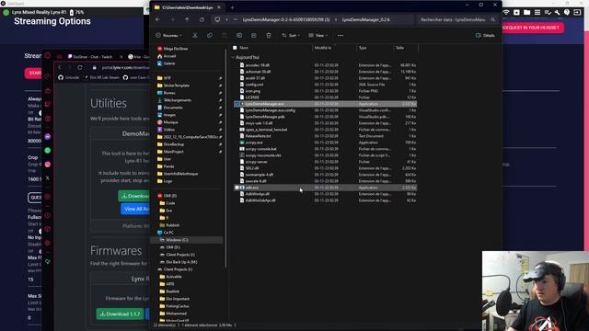Screen dimensions: 589x331
Task: Select the AdbWinApi.dll file
Action: [x=258, y=194]
